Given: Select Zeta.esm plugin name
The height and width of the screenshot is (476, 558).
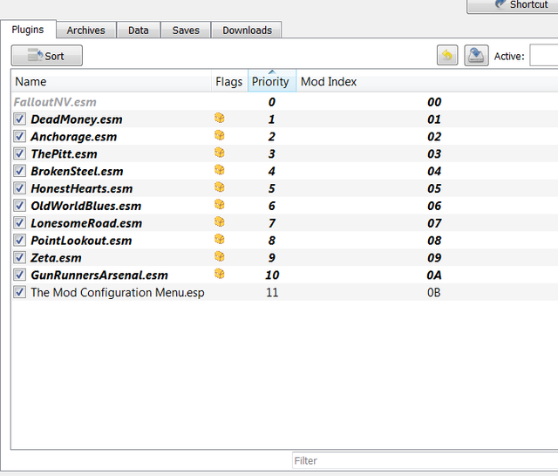Looking at the screenshot, I should pyautogui.click(x=56, y=258).
